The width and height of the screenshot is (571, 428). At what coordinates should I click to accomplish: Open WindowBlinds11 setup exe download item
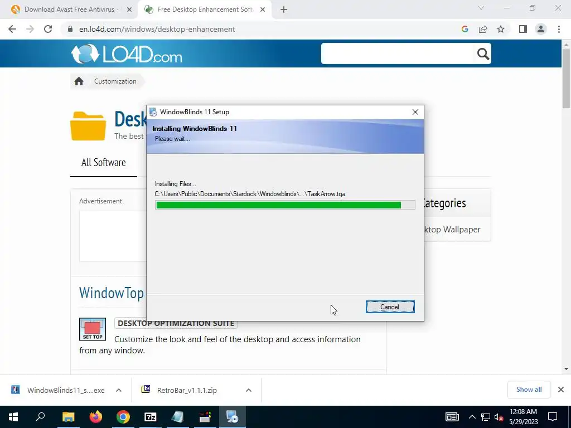[58, 390]
